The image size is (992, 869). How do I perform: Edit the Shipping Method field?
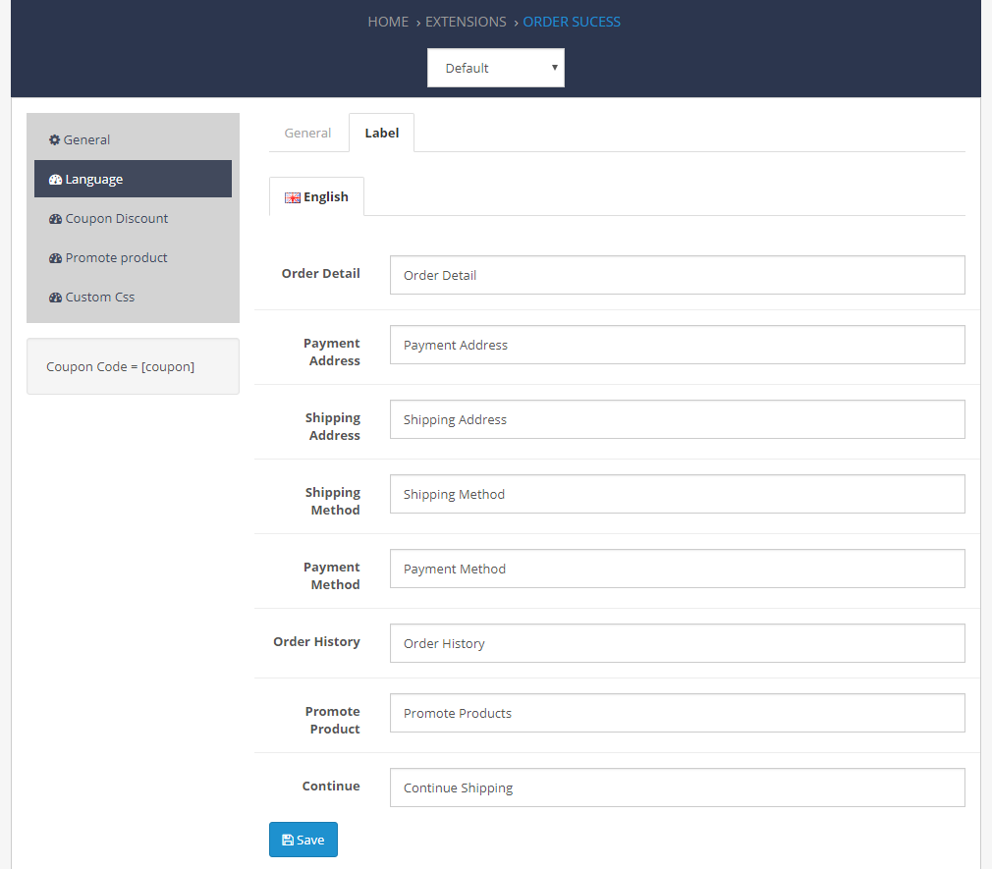tap(677, 494)
